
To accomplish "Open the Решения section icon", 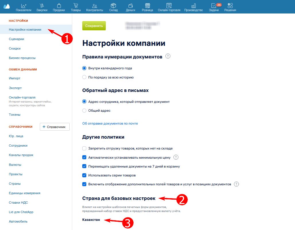I will [230, 6].
